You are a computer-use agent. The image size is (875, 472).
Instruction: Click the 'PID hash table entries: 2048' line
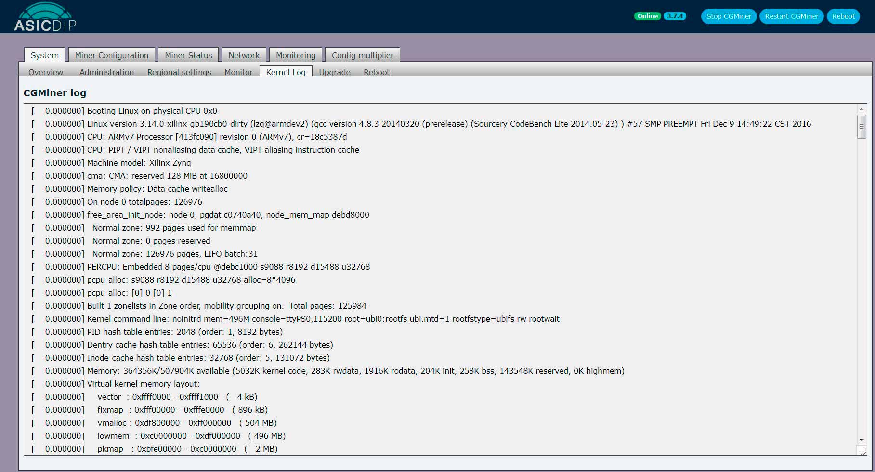[x=157, y=332]
